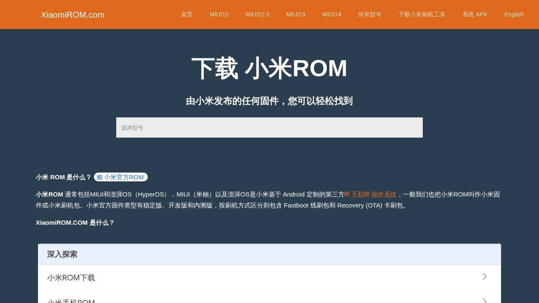Screen dimensions: 539x303
Task: Open the 下载小米刷机工具 menu item
Action: pos(422,14)
